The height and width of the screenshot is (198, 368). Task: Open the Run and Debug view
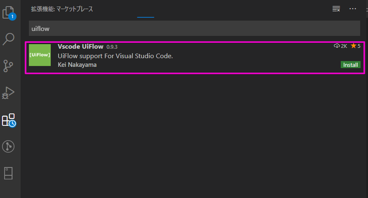click(8, 93)
